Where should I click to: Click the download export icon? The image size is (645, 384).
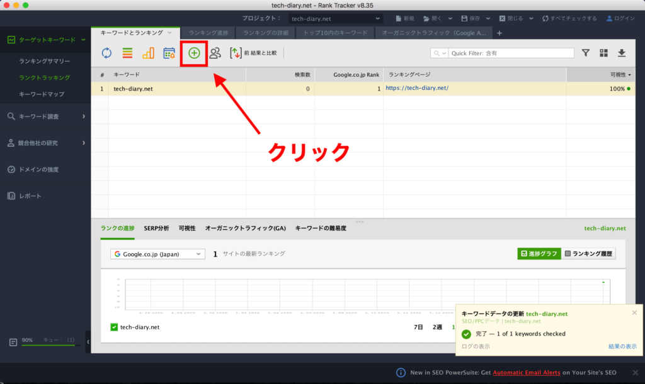pos(622,53)
